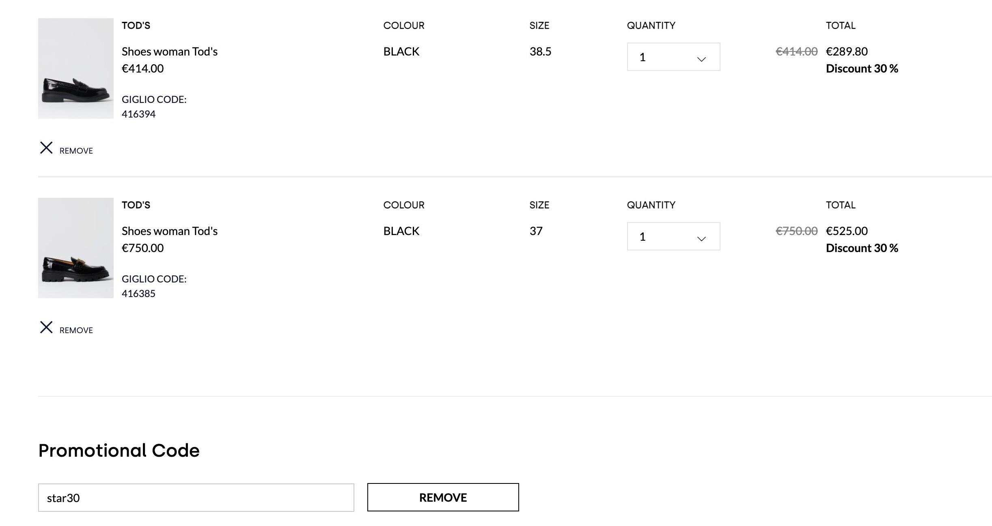Viewport: 992px width, 526px height.
Task: Click X icon to remove size 37 loafers
Action: click(x=46, y=327)
